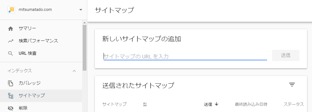Focus the サイトマップの URL を入力 field
This screenshot has width=312, height=112.
pos(185,57)
